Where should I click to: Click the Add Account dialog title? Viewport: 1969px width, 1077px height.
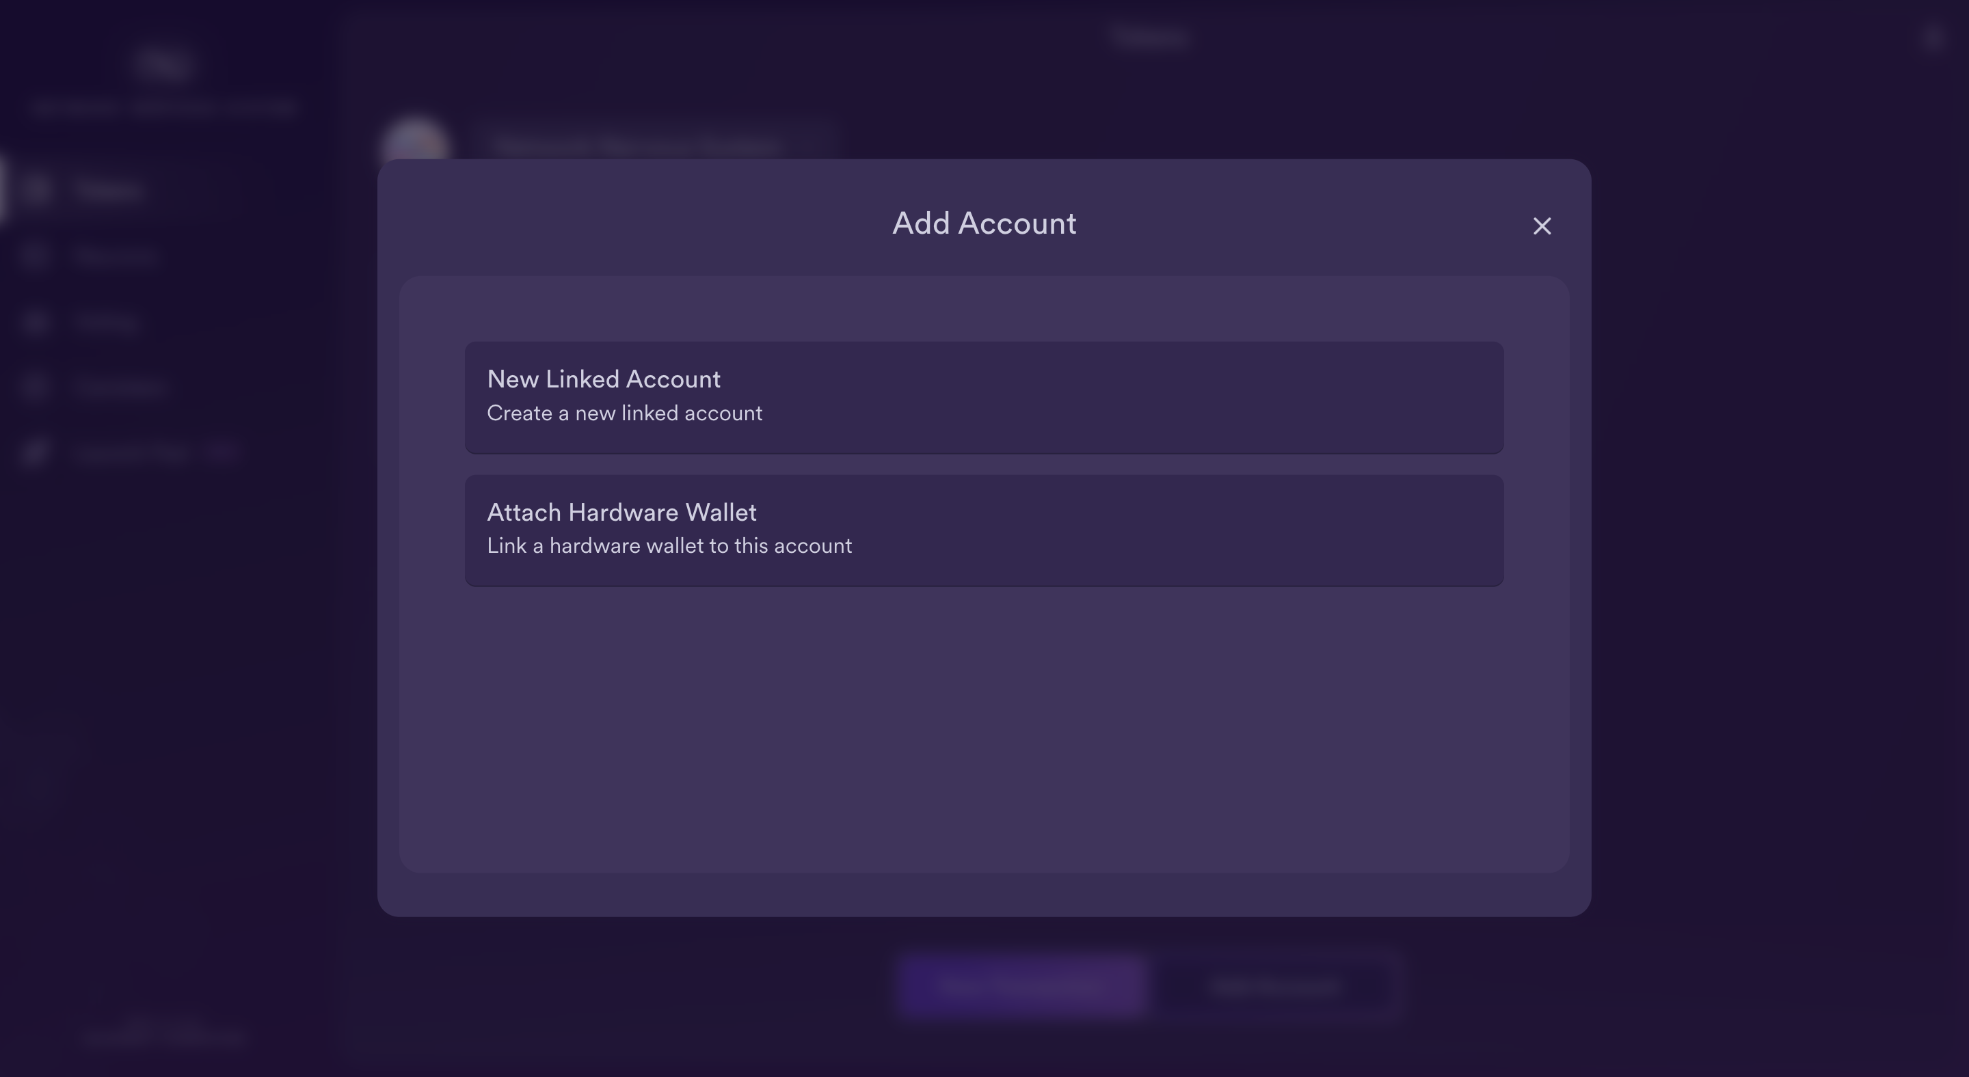[x=984, y=223]
